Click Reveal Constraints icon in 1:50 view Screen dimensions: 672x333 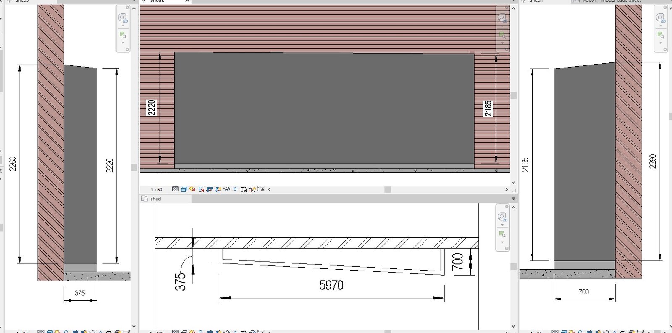[x=261, y=189]
